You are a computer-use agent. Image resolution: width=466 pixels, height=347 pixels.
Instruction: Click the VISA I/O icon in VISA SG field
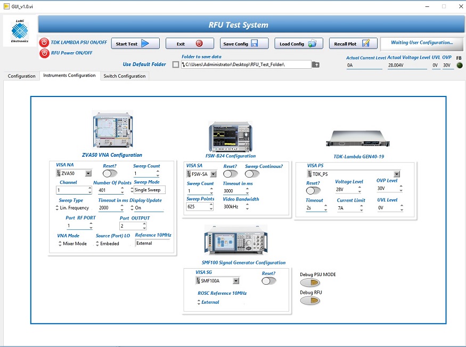(x=198, y=280)
